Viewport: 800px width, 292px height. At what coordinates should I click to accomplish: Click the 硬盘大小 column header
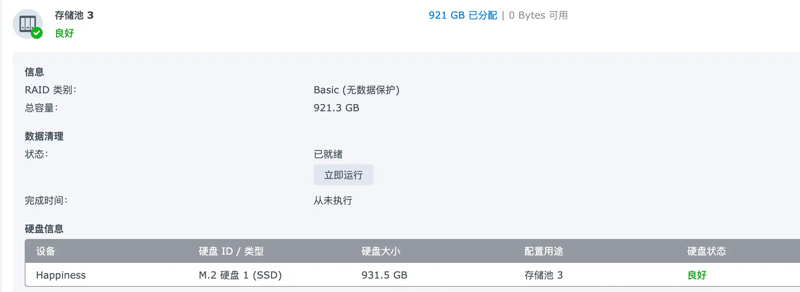pos(381,251)
